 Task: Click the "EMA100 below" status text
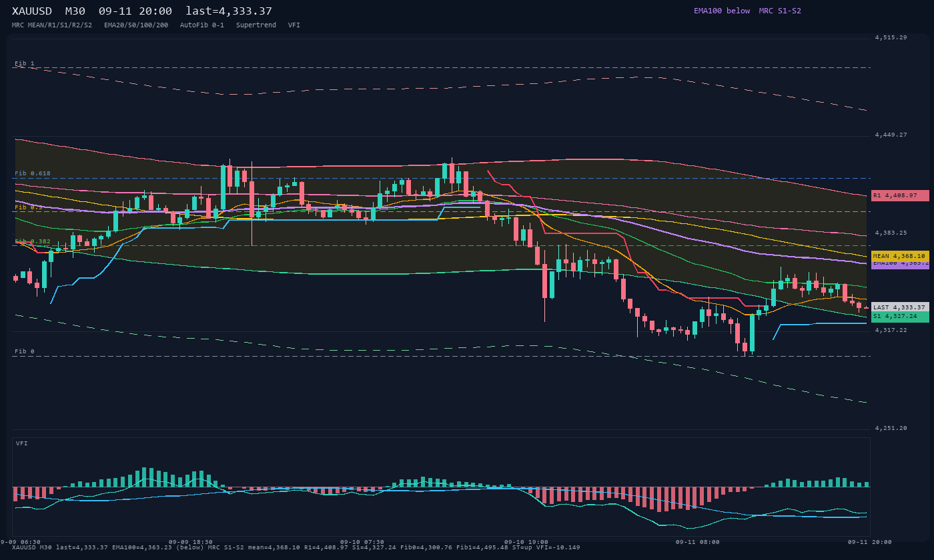722,11
